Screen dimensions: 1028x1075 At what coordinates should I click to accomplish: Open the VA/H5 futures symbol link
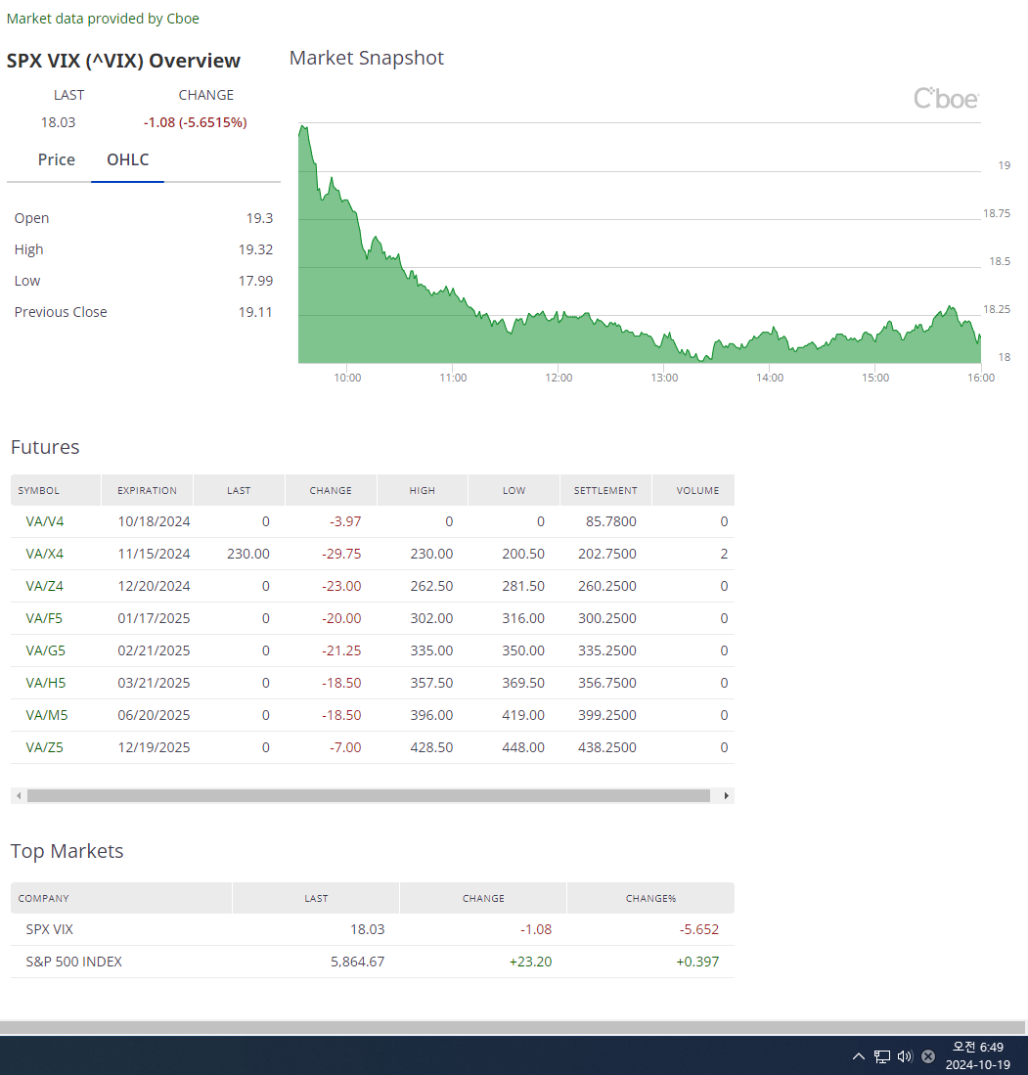pos(45,683)
